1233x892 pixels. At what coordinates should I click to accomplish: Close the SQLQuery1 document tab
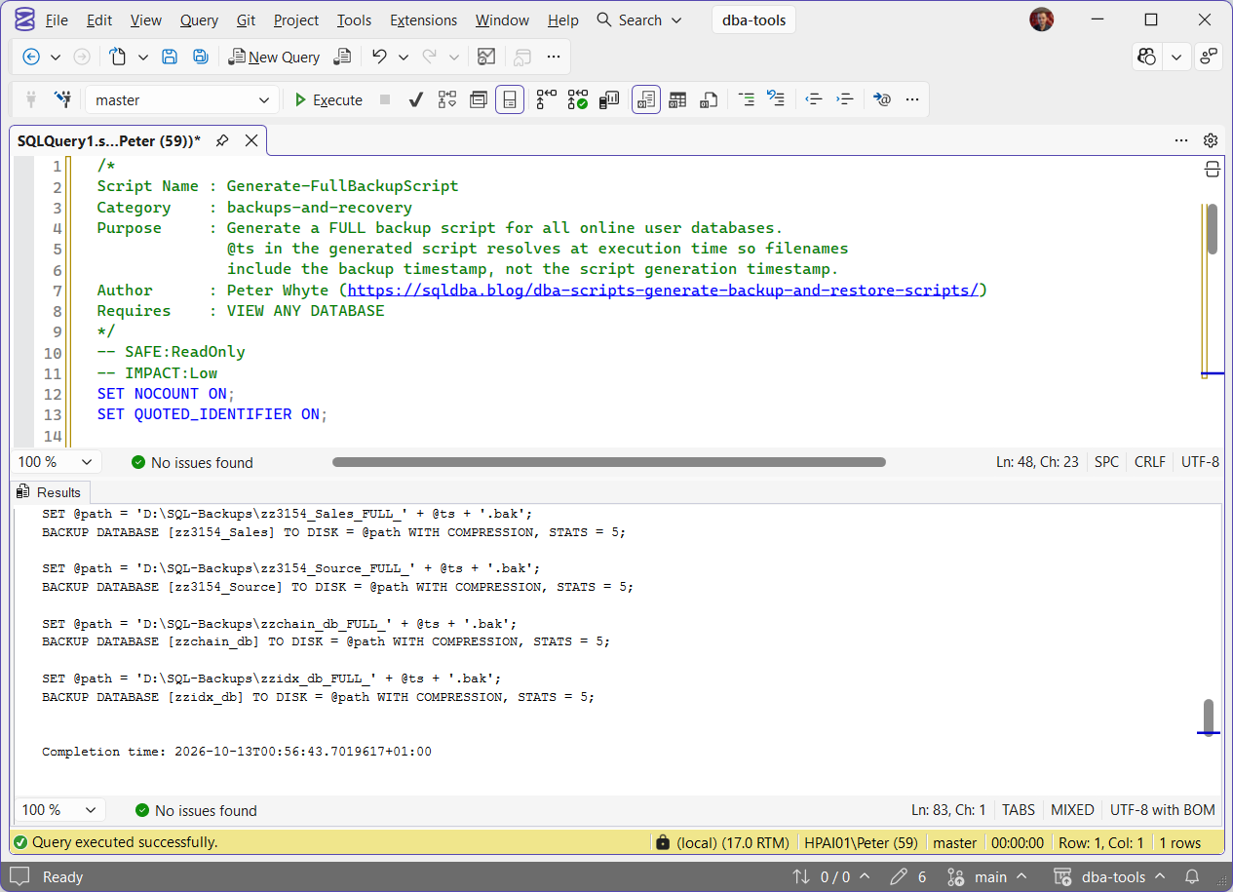[x=251, y=140]
